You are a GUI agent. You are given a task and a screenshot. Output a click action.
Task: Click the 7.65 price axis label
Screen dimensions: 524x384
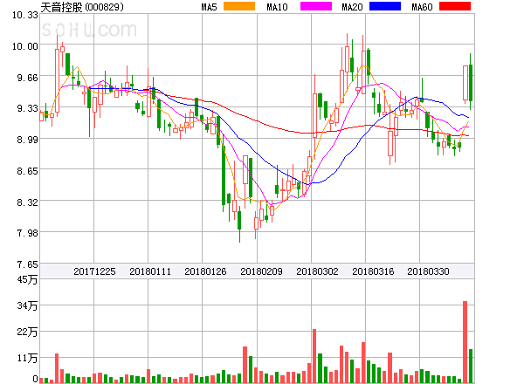pyautogui.click(x=27, y=264)
